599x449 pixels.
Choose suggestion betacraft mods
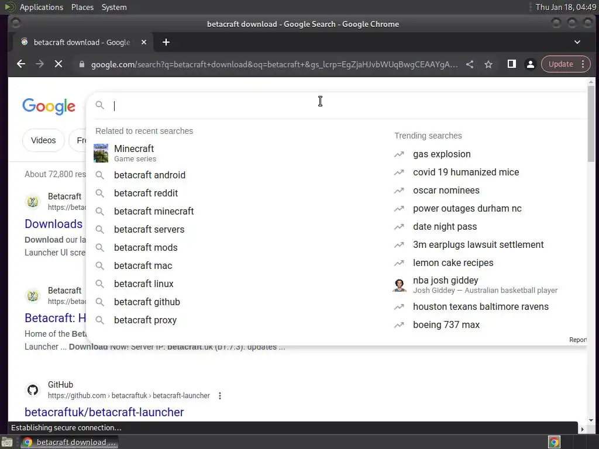pos(146,247)
